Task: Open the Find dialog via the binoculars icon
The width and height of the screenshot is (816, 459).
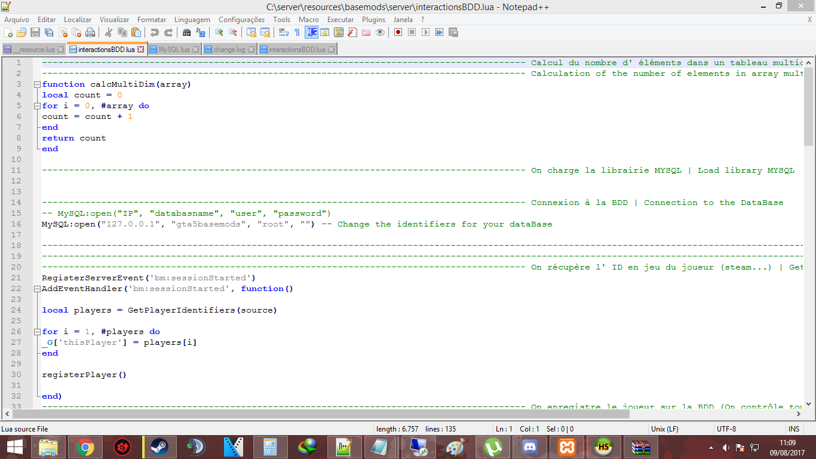Action: (186, 32)
